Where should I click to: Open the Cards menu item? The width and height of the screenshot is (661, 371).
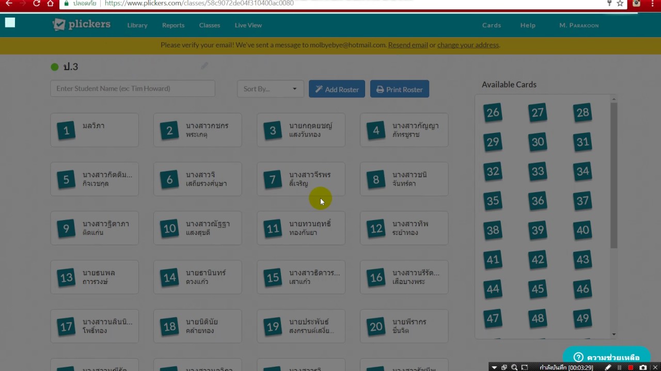click(492, 25)
